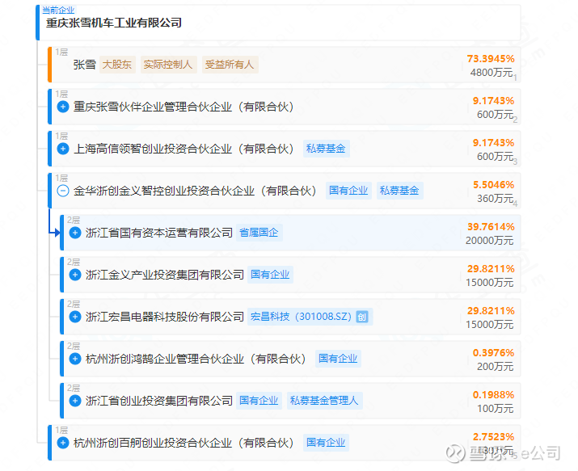The width and height of the screenshot is (578, 471).
Task: Select the 5.5046% shareholding value
Action: pos(494,185)
